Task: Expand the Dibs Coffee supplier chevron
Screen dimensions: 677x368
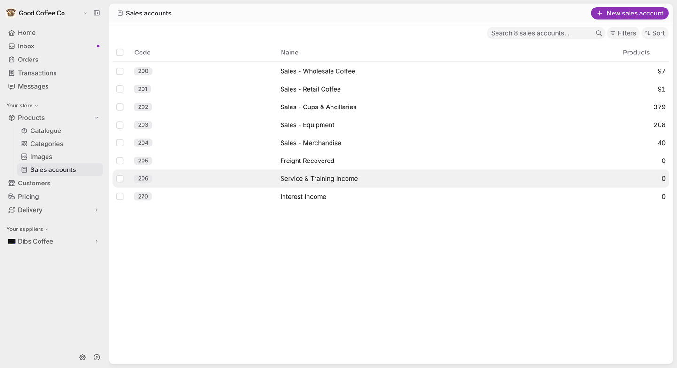Action: 97,241
